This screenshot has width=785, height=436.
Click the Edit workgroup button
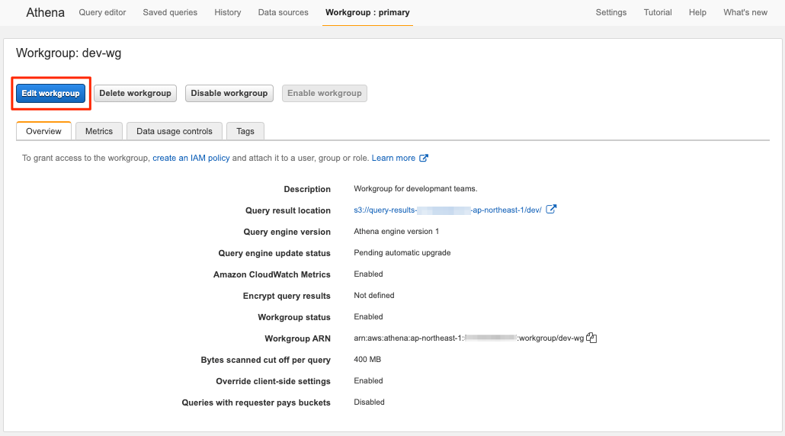(50, 93)
